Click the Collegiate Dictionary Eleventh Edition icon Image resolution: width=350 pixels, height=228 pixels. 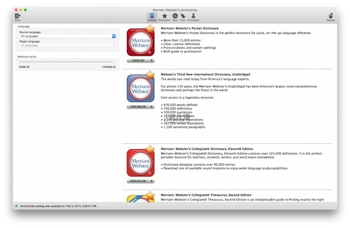pos(140,163)
